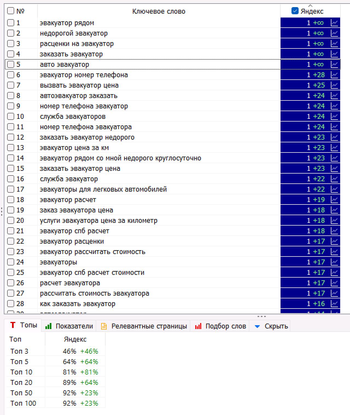Viewport: 350px width, 415px height.
Task: Open the 'Релевантные страницы' tab
Action: [144, 326]
